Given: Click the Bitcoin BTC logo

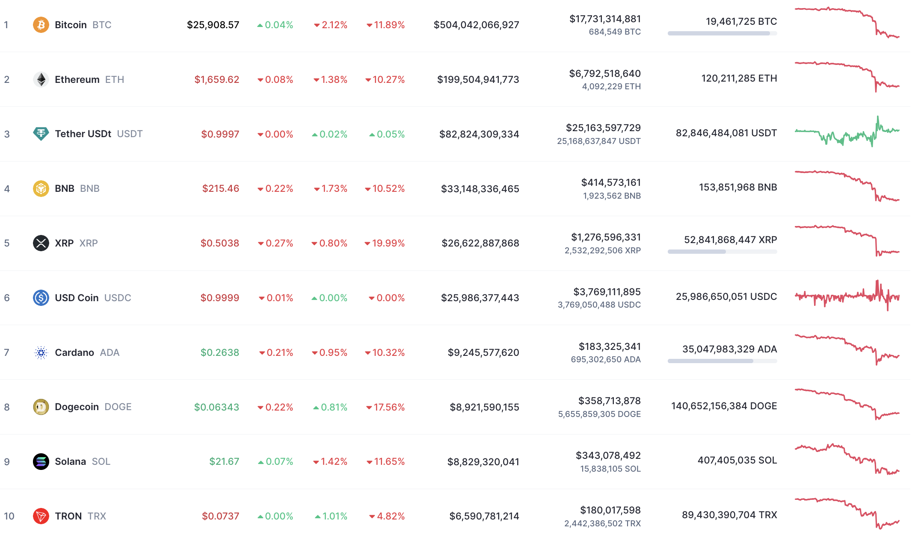Looking at the screenshot, I should (41, 25).
